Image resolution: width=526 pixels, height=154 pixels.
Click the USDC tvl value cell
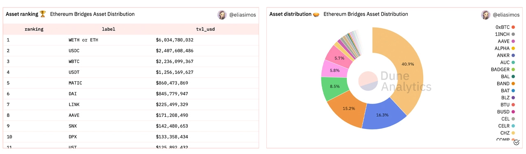click(x=175, y=51)
